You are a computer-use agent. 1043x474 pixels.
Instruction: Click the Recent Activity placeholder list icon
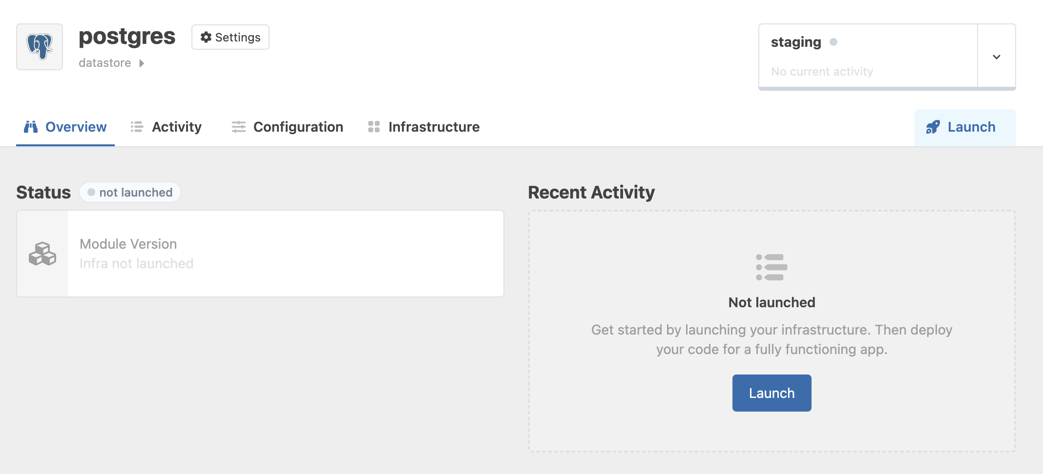click(x=771, y=266)
